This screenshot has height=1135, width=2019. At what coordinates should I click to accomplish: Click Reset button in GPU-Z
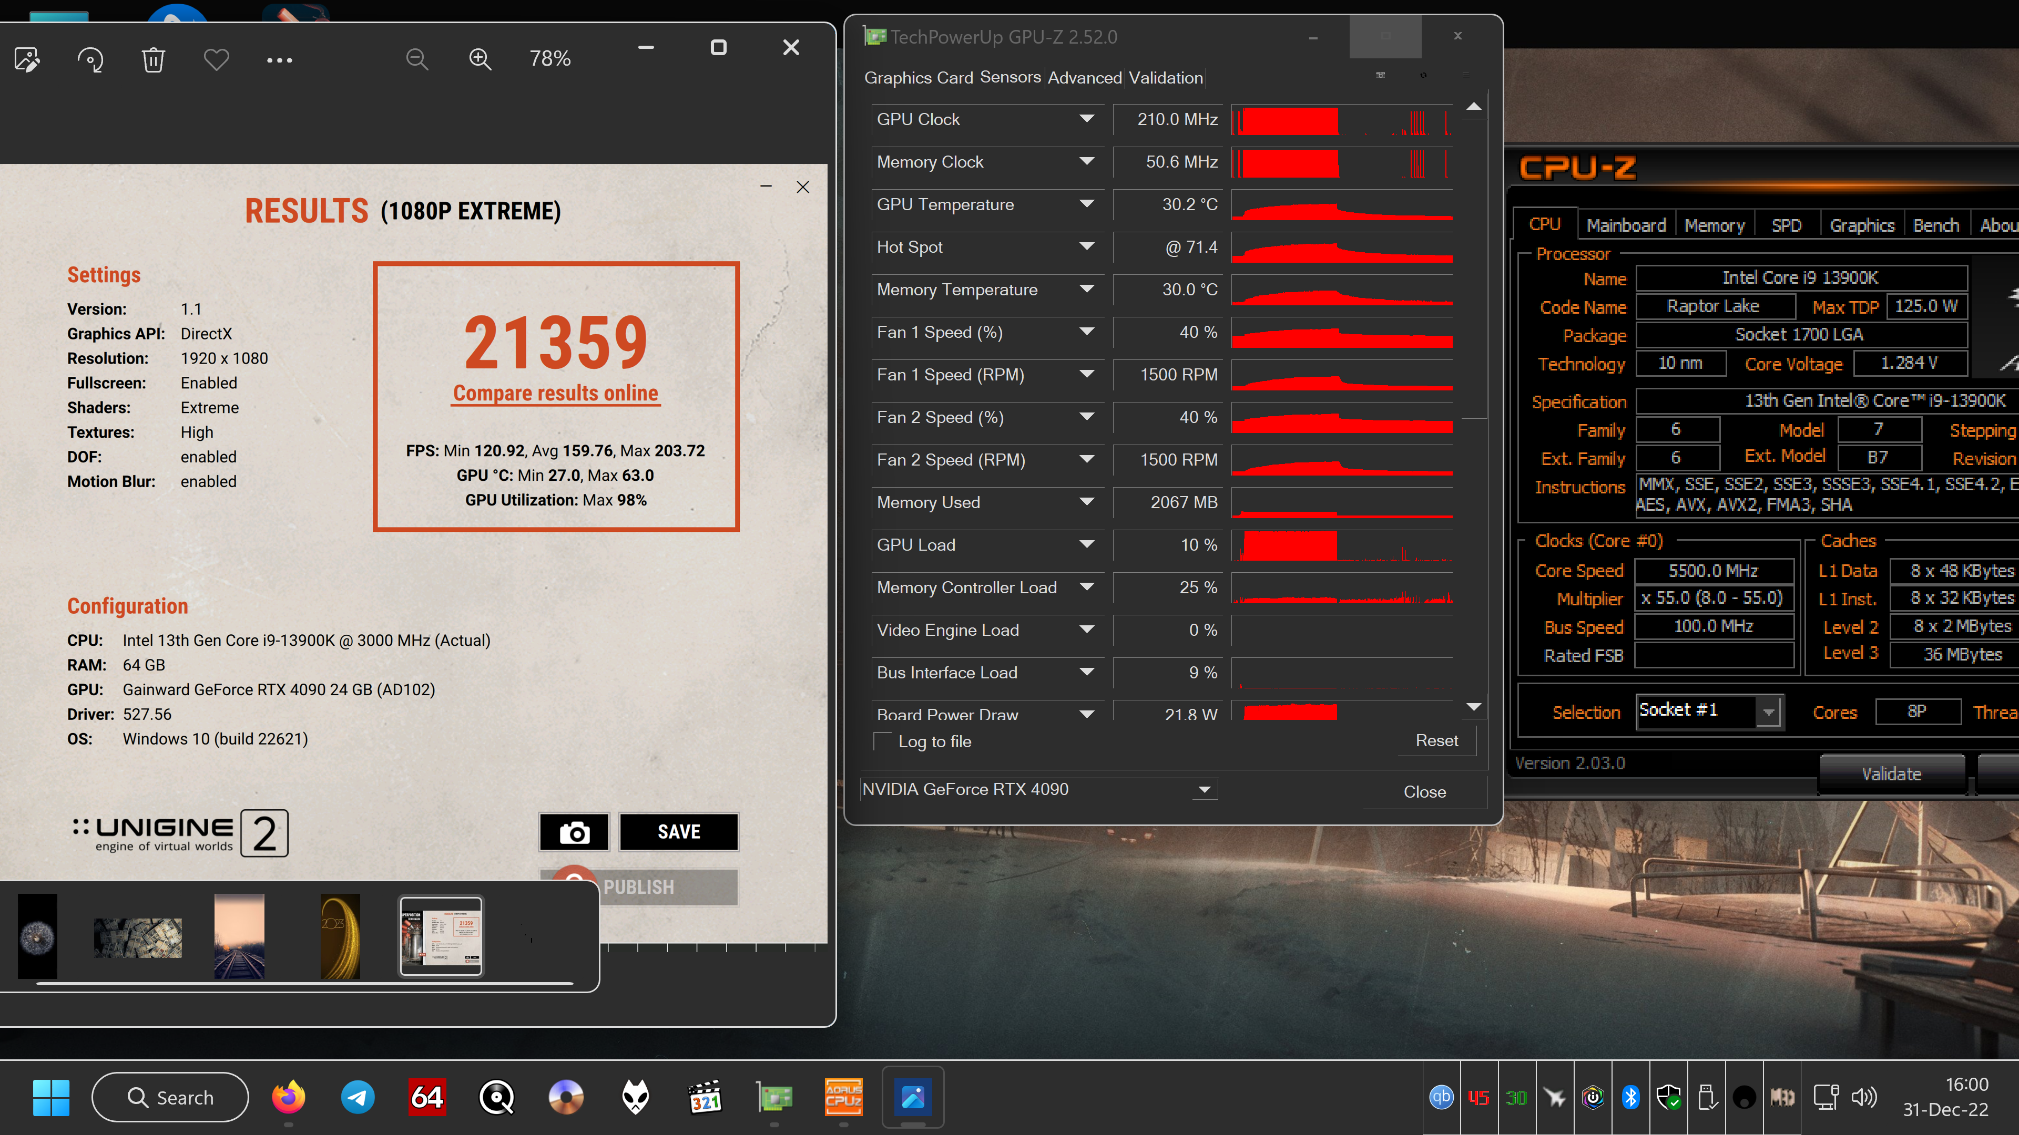[1436, 740]
